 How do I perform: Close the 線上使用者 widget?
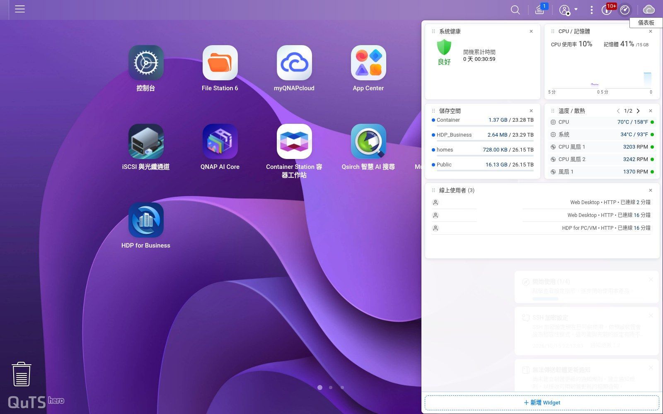pyautogui.click(x=651, y=190)
